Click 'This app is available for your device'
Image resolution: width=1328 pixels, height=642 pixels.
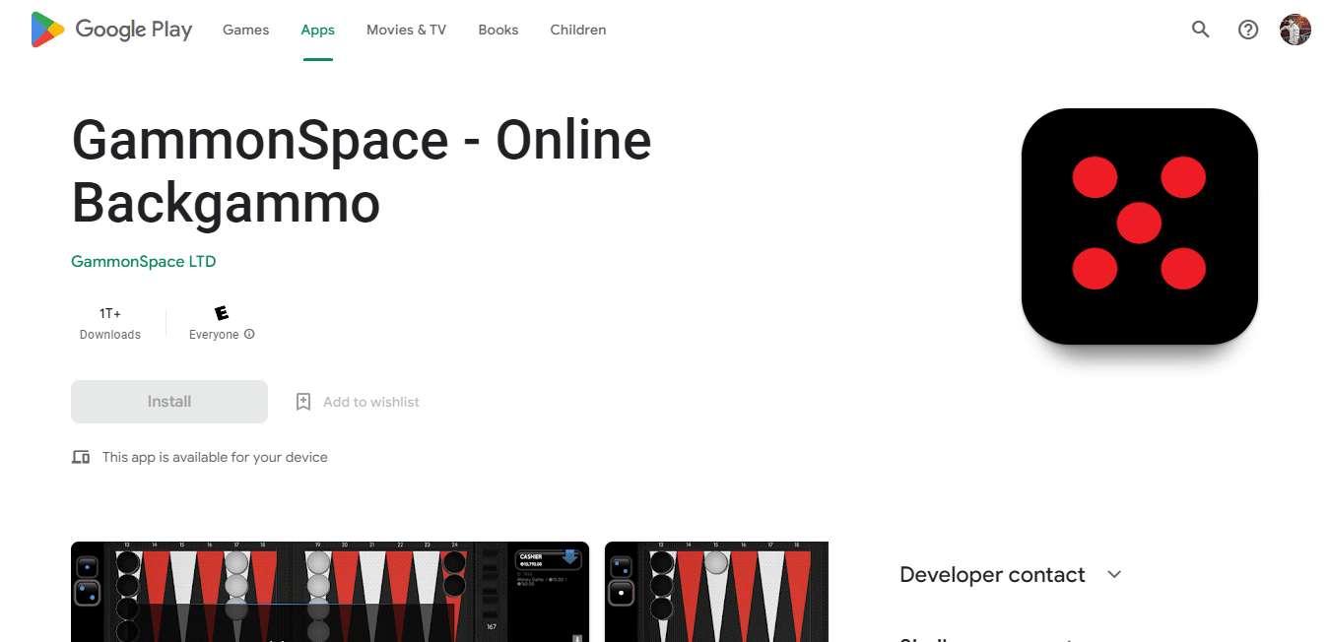(x=215, y=457)
